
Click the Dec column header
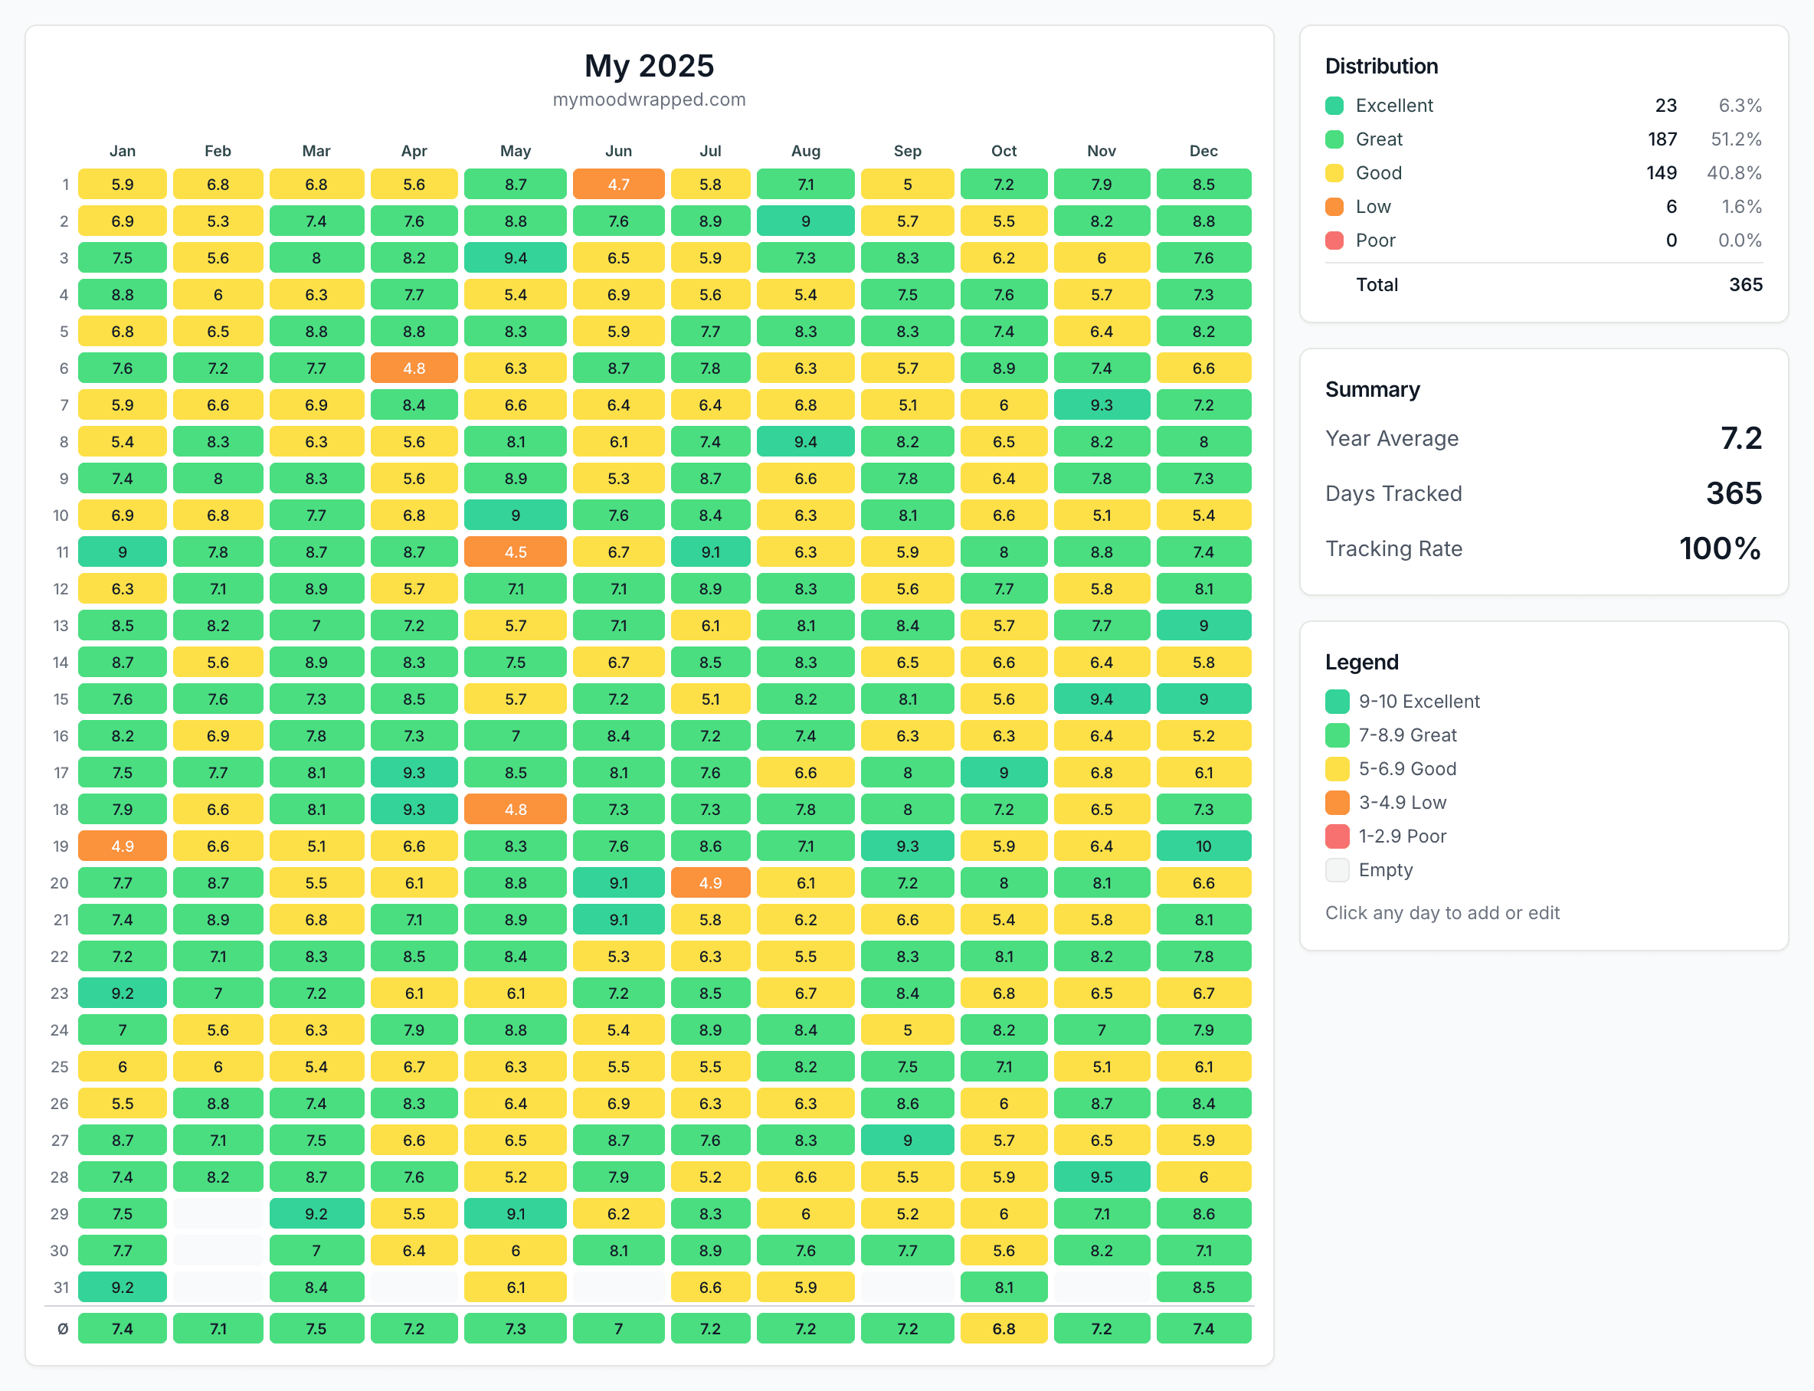(1203, 151)
